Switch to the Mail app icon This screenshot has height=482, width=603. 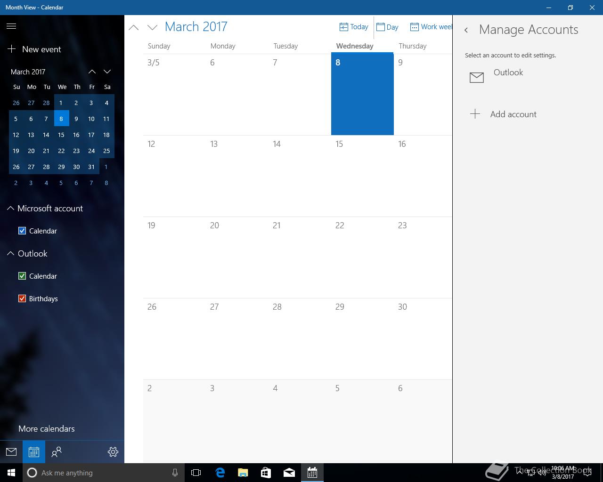pyautogui.click(x=11, y=452)
